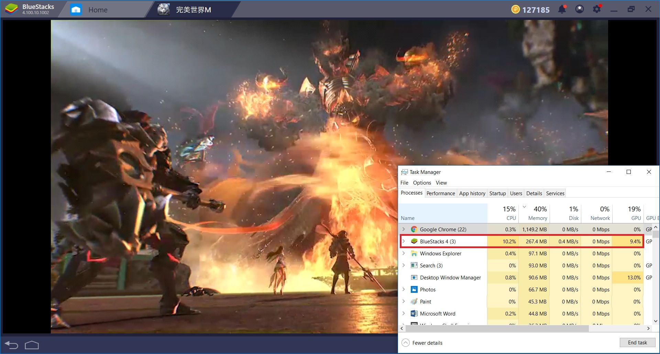
Task: Expand the Microsoft Word process
Action: (404, 313)
